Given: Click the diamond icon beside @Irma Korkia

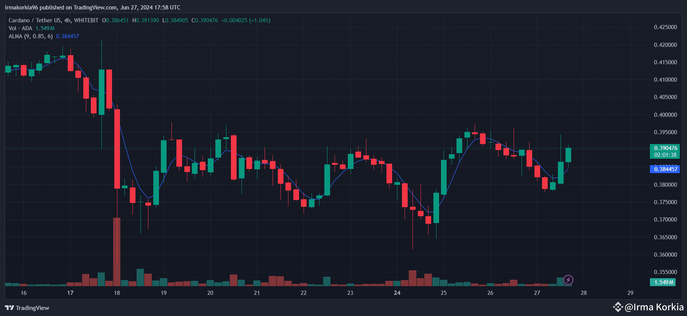Looking at the screenshot, I should 618,307.
